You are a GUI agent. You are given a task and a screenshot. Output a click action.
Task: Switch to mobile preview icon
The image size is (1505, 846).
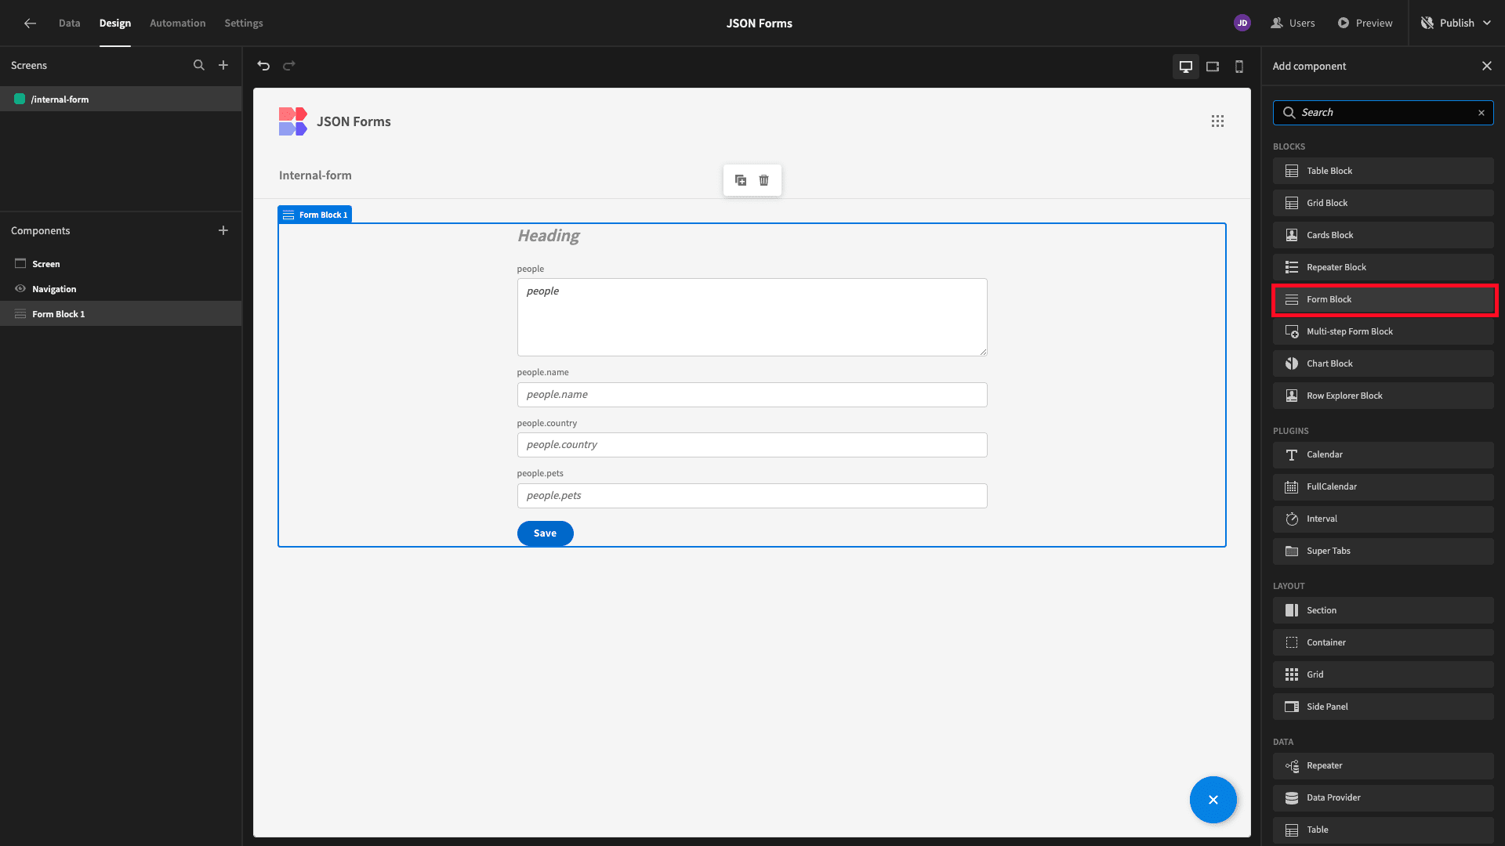pyautogui.click(x=1239, y=67)
